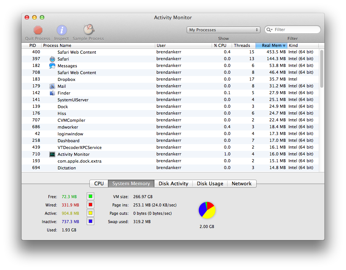Select the SystemUIServer process row
The height and width of the screenshot is (270, 346).
(170, 99)
